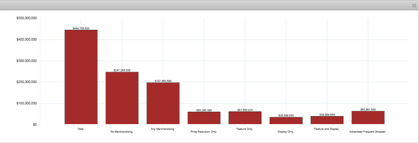Select the Any Merchandising bar
This screenshot has width=419, height=143.
click(x=163, y=103)
